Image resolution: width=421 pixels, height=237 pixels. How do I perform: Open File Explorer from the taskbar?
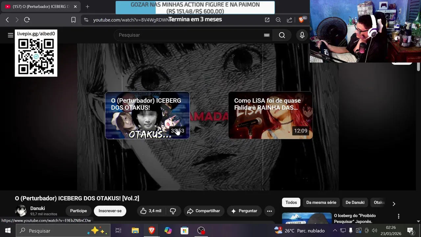(x=135, y=230)
